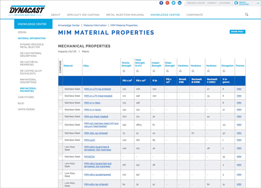Click chart icon under Shear Strength
The width and height of the screenshot is (261, 188).
click(x=167, y=71)
